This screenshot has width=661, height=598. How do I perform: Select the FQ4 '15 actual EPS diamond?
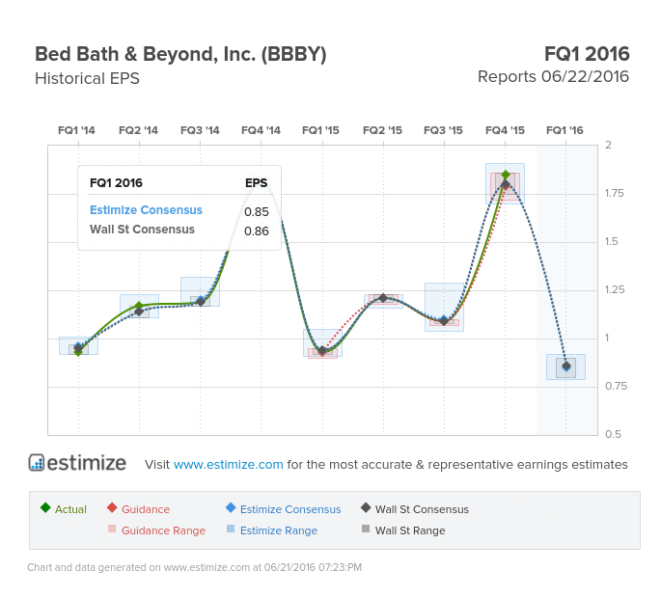point(506,175)
